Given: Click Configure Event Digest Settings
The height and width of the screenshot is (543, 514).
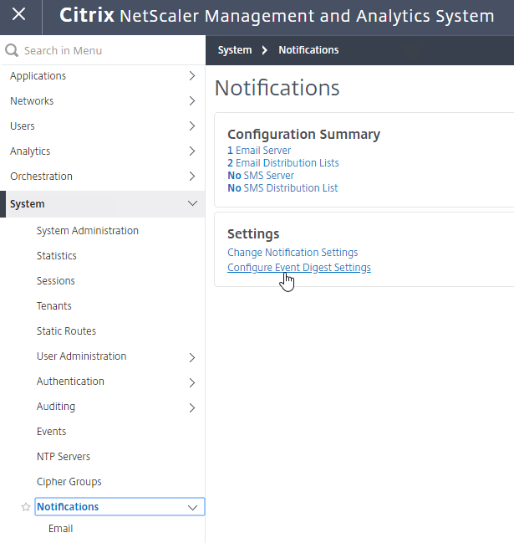Looking at the screenshot, I should click(x=299, y=268).
